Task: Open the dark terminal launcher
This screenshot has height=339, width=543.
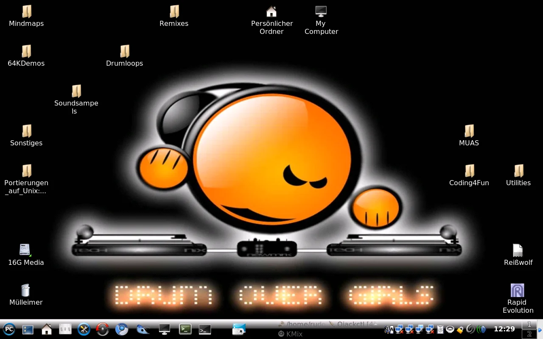Action: pos(205,329)
